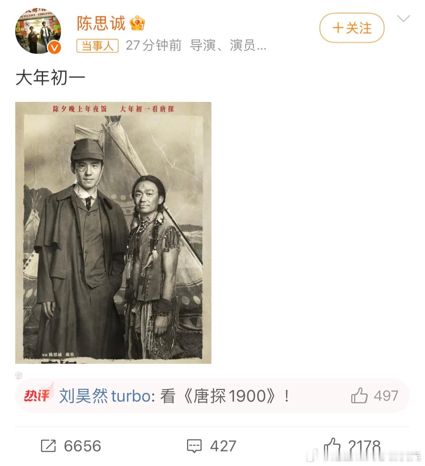
Task: Open the hot comment text 看《唐探1900》
Action: point(224,396)
